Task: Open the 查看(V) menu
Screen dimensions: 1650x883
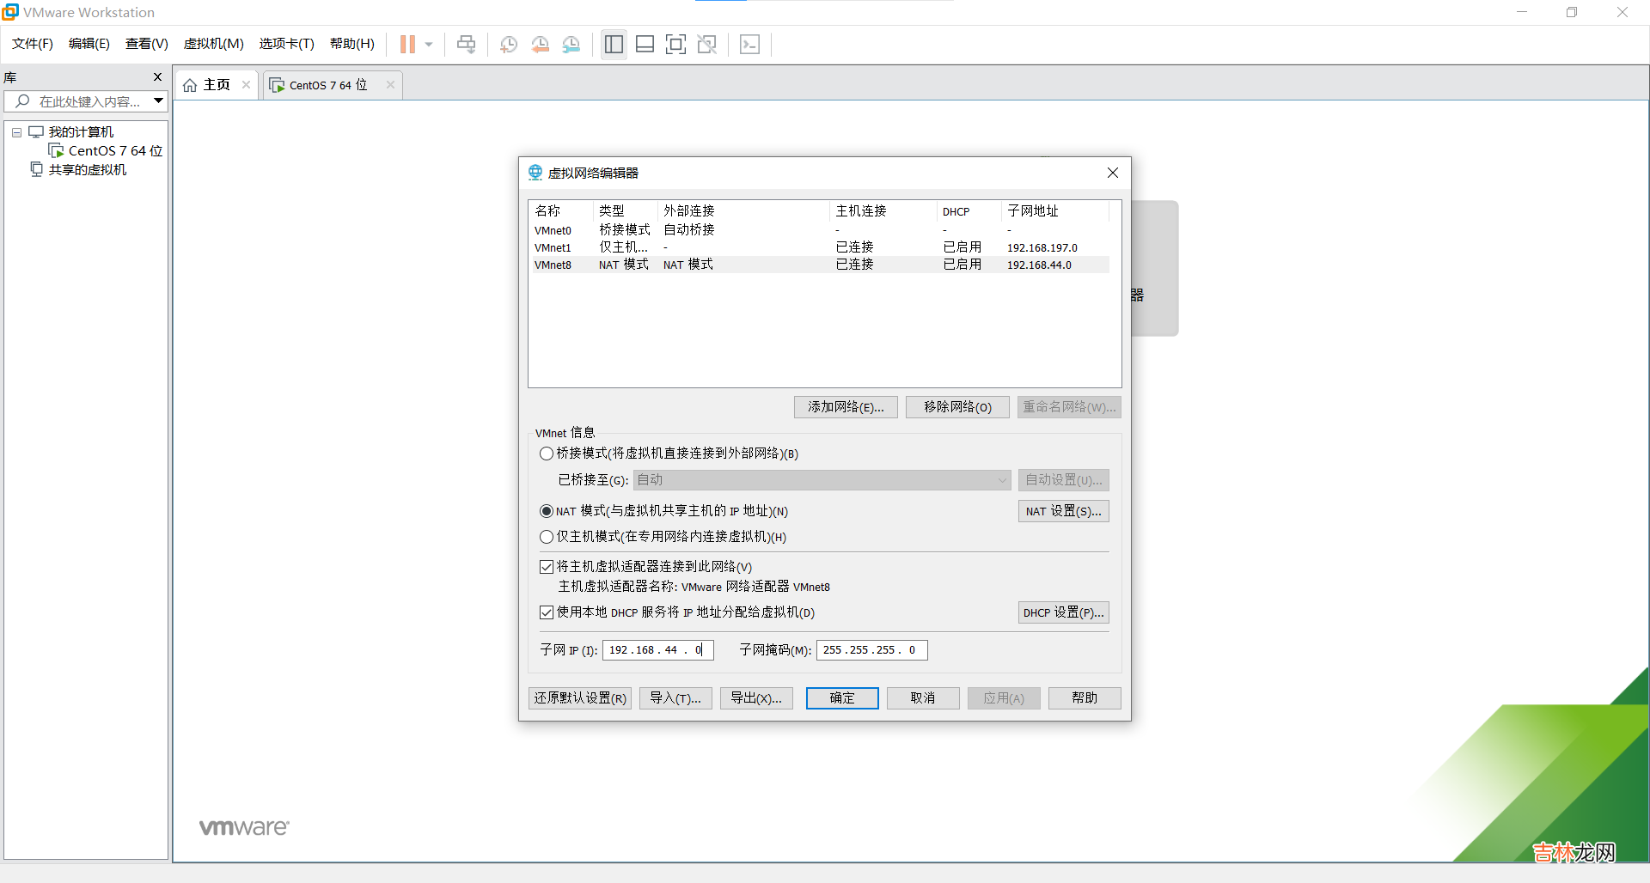Action: [147, 44]
